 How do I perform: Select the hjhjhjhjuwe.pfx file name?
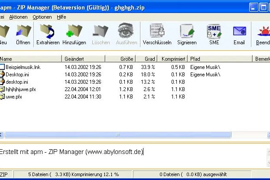[21, 89]
